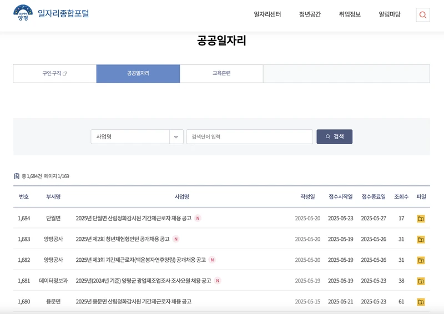
Task: Click the 접수시작일 column header
Action: click(x=341, y=197)
